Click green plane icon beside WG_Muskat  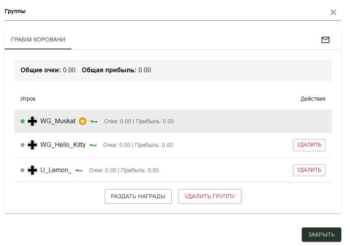[x=94, y=121]
